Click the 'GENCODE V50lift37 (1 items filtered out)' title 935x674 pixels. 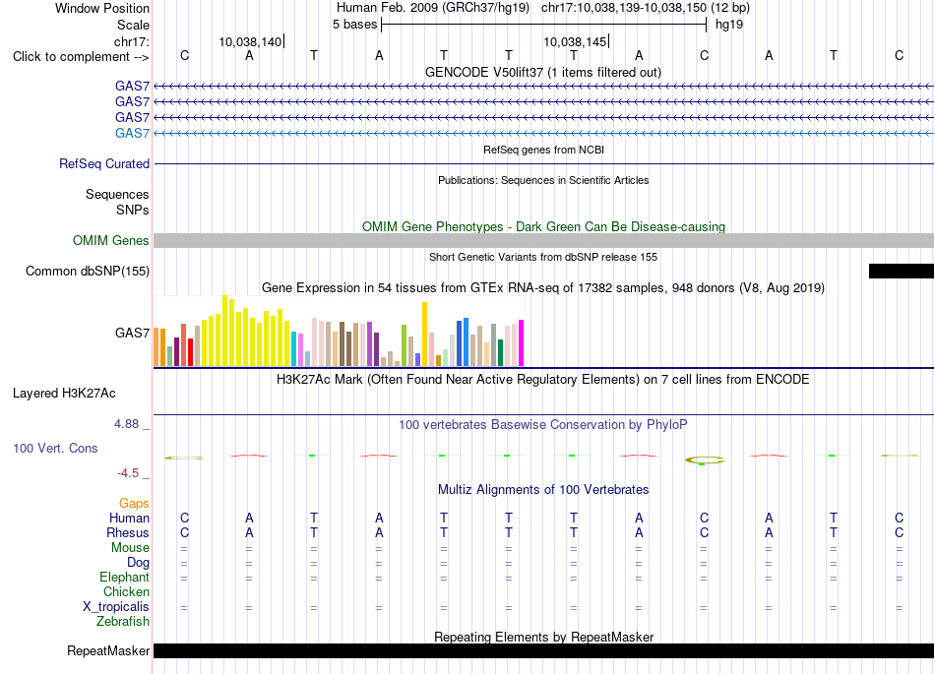[543, 72]
